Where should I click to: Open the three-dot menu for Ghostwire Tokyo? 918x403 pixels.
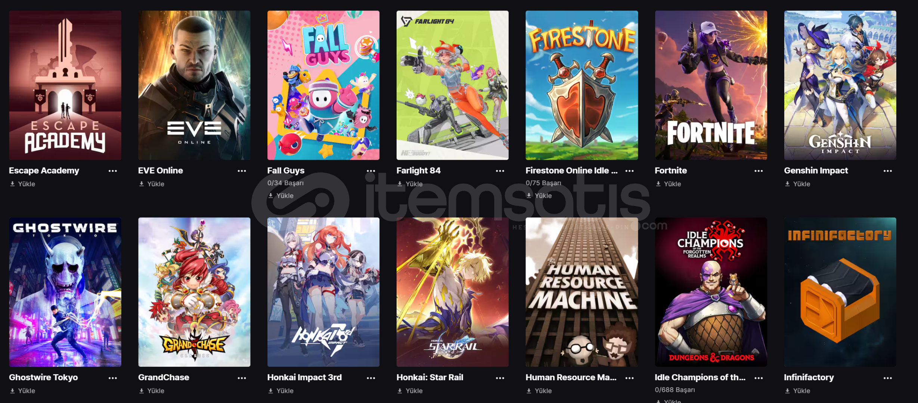pyautogui.click(x=112, y=378)
